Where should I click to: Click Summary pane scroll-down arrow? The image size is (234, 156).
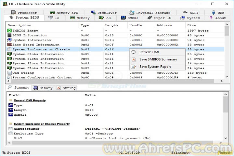click(226, 138)
